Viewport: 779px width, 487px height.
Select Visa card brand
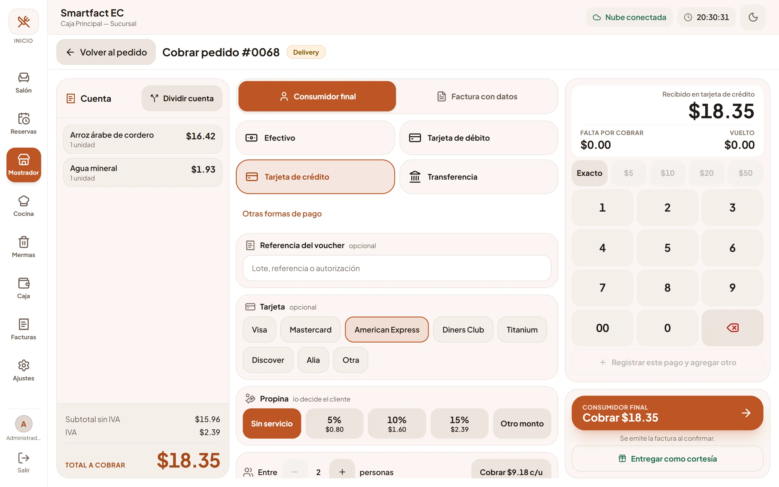[x=259, y=330]
